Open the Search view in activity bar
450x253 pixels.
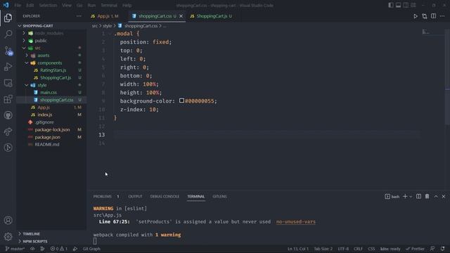click(8, 34)
